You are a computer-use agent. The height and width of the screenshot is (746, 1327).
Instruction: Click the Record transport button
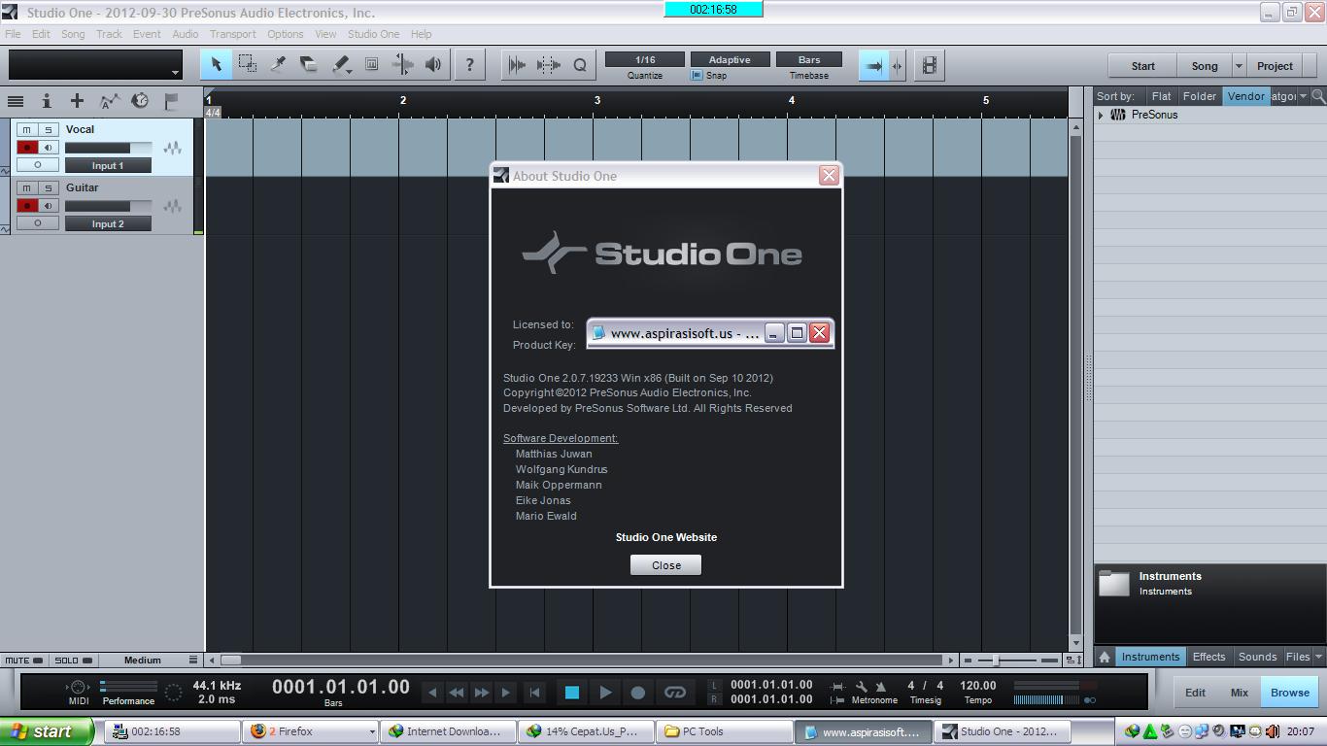point(638,693)
